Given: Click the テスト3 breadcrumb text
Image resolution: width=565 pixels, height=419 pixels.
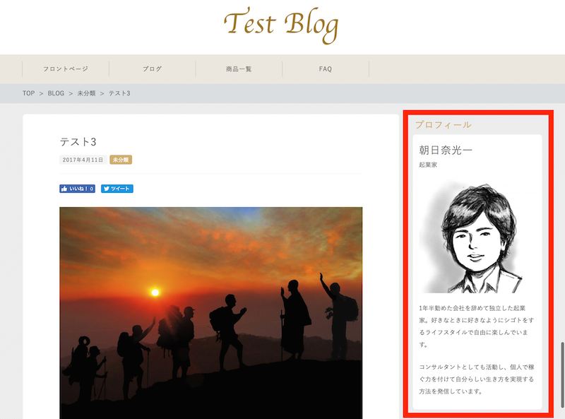Looking at the screenshot, I should click(x=119, y=93).
